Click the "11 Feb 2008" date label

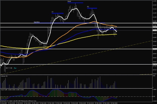tap(4, 103)
